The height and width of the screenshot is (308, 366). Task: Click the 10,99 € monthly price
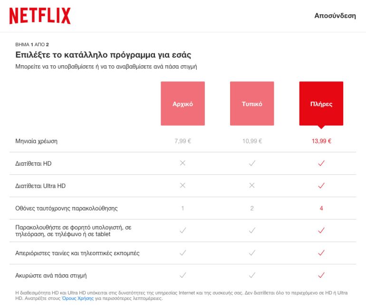(x=252, y=141)
